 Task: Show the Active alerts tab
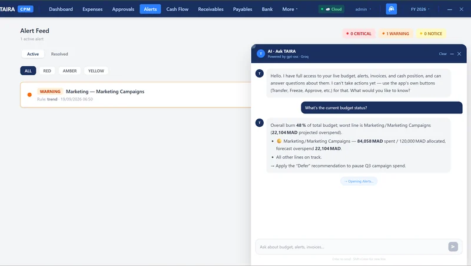pos(33,54)
